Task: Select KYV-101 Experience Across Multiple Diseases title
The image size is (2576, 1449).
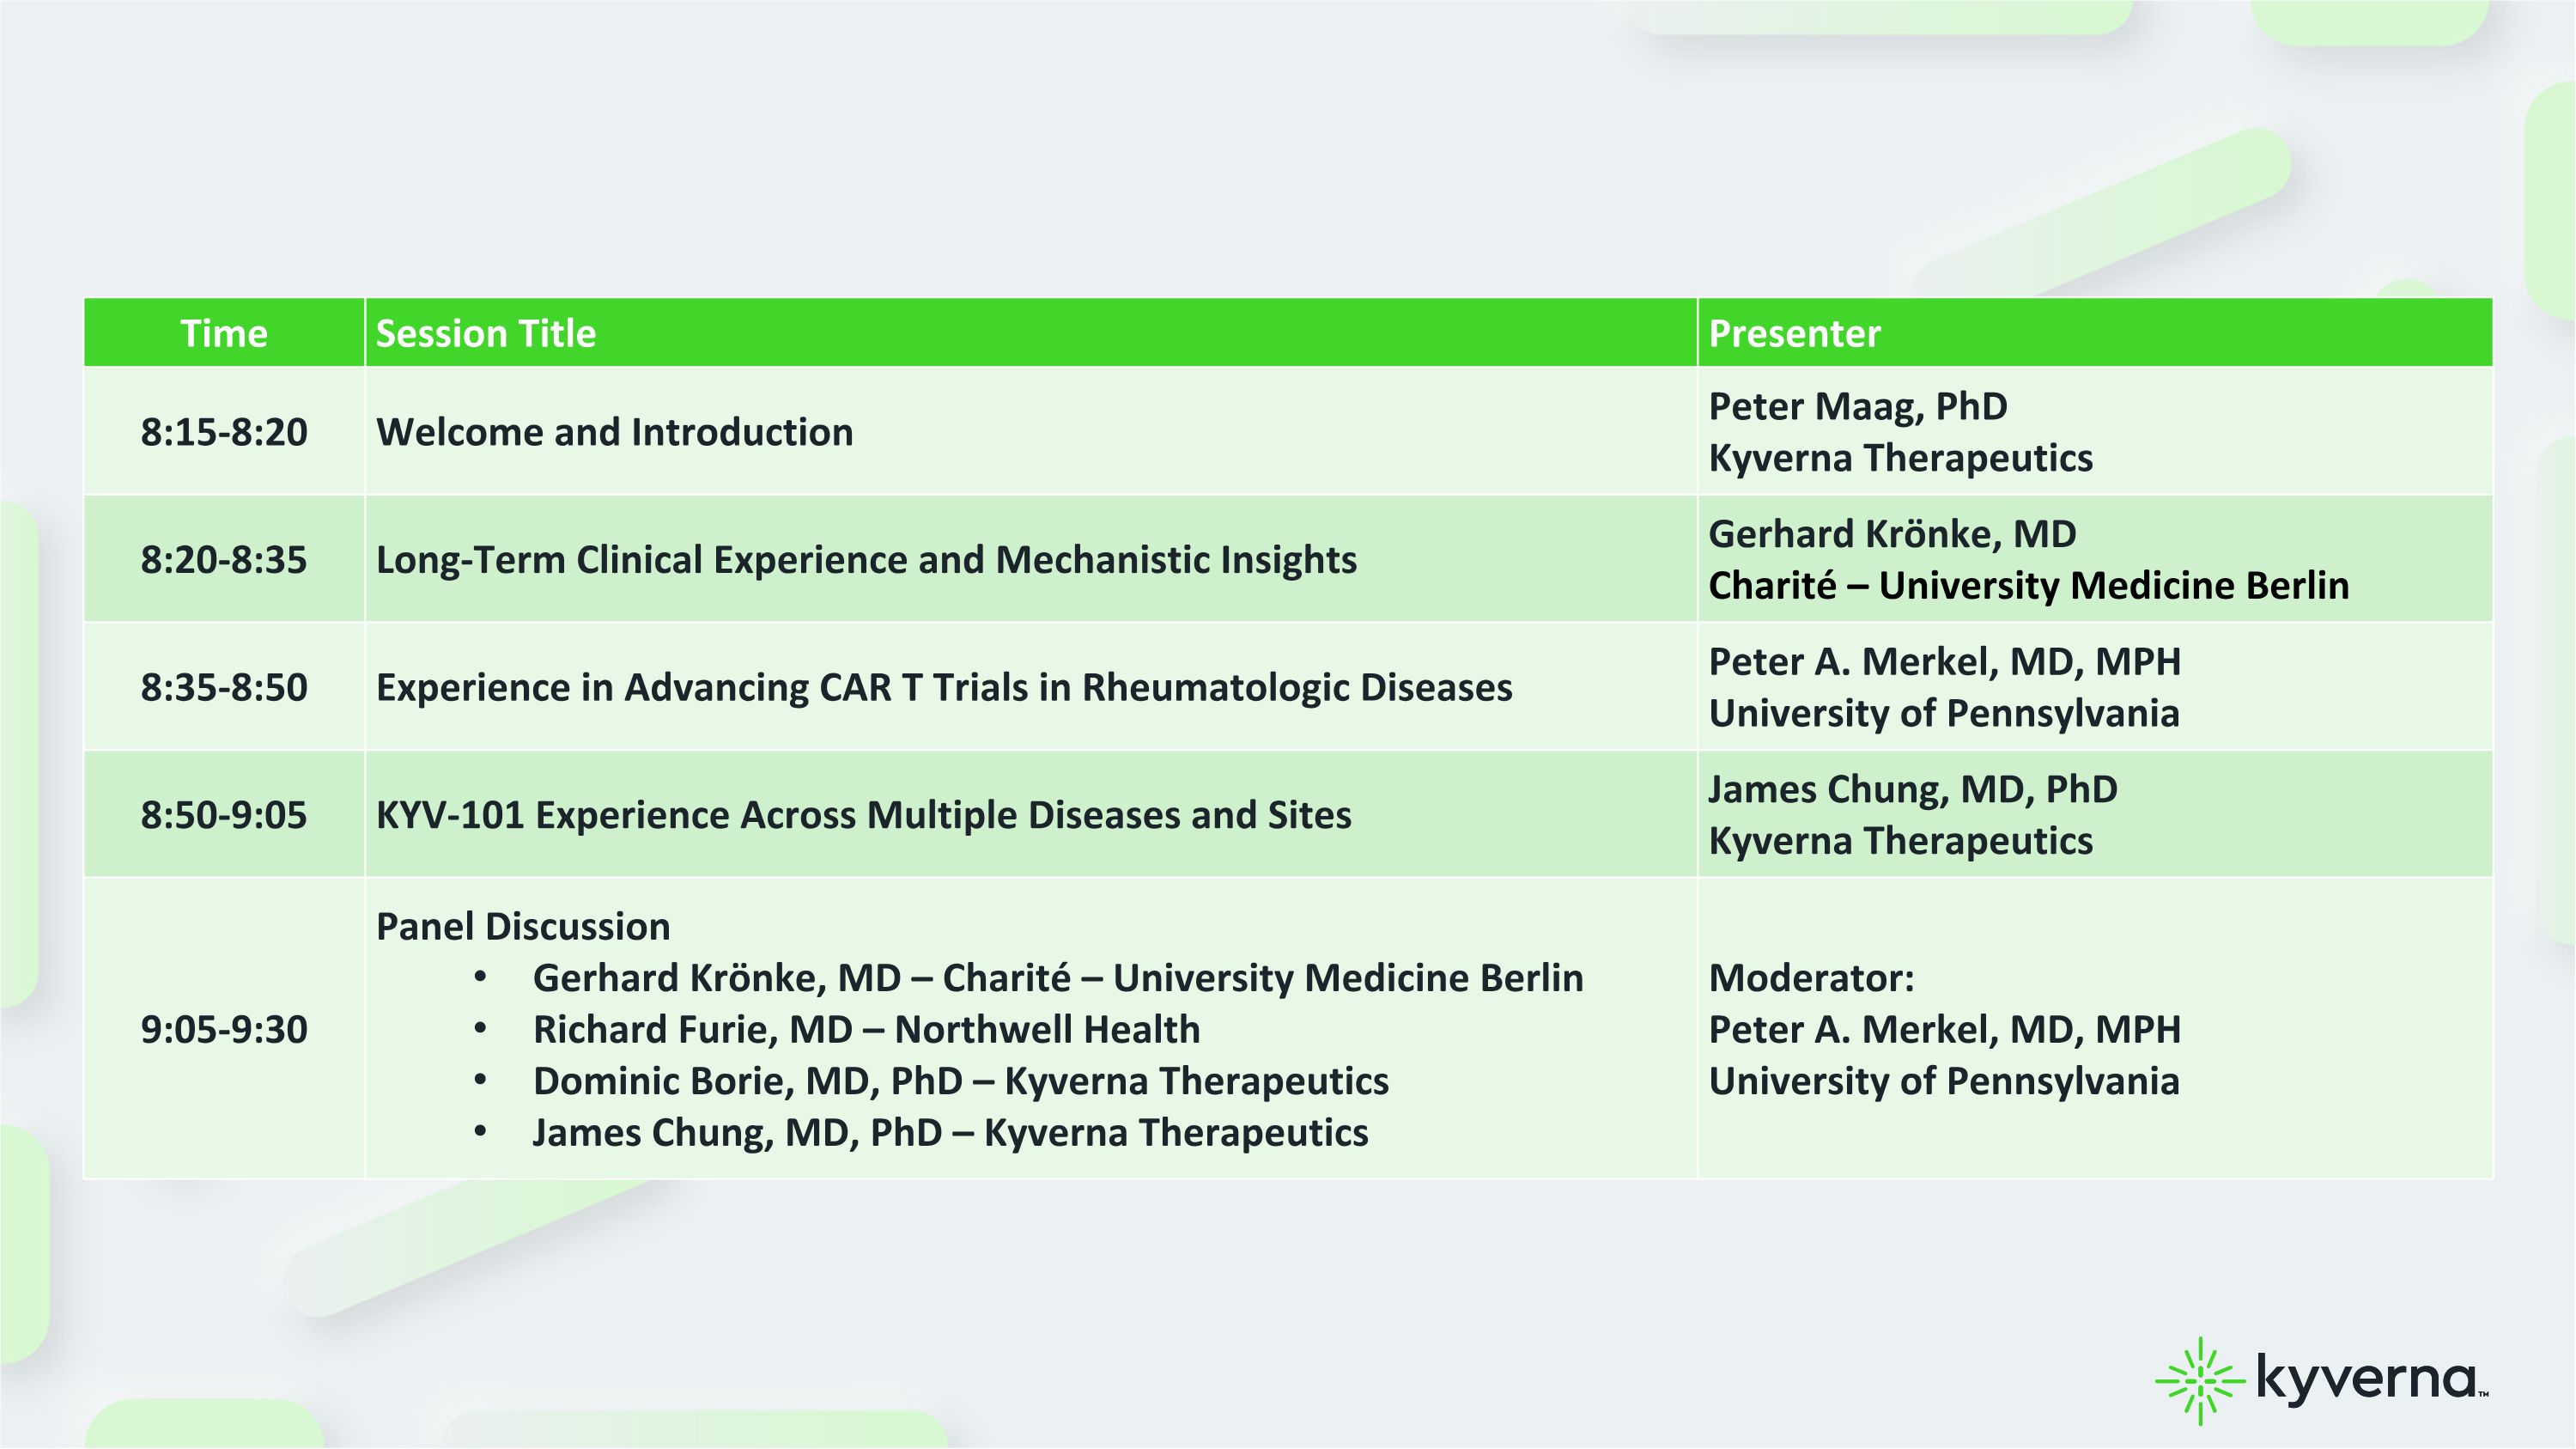Action: (864, 815)
